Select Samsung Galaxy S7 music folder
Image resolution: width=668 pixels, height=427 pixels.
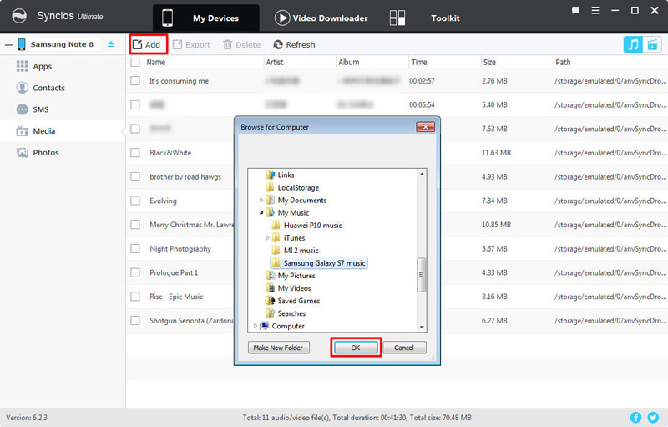(319, 263)
